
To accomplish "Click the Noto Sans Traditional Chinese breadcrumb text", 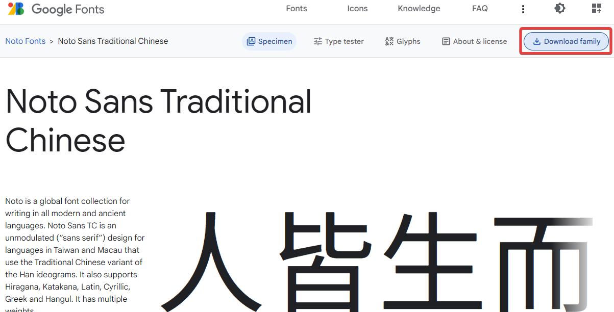I will click(x=113, y=41).
